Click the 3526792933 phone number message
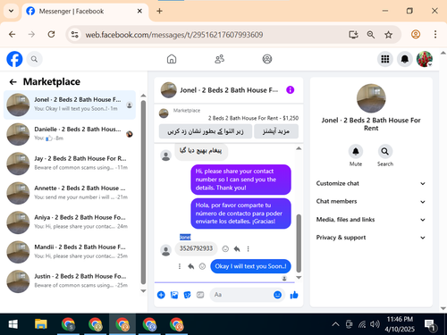 tap(196, 248)
